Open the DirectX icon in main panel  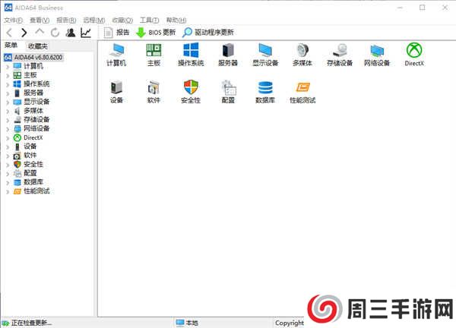(413, 52)
